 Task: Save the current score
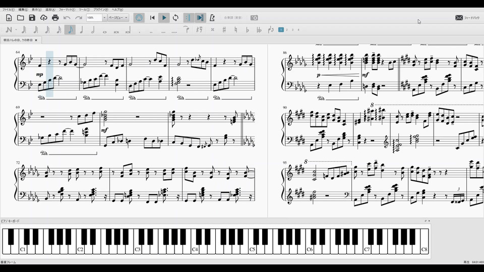pos(32,18)
